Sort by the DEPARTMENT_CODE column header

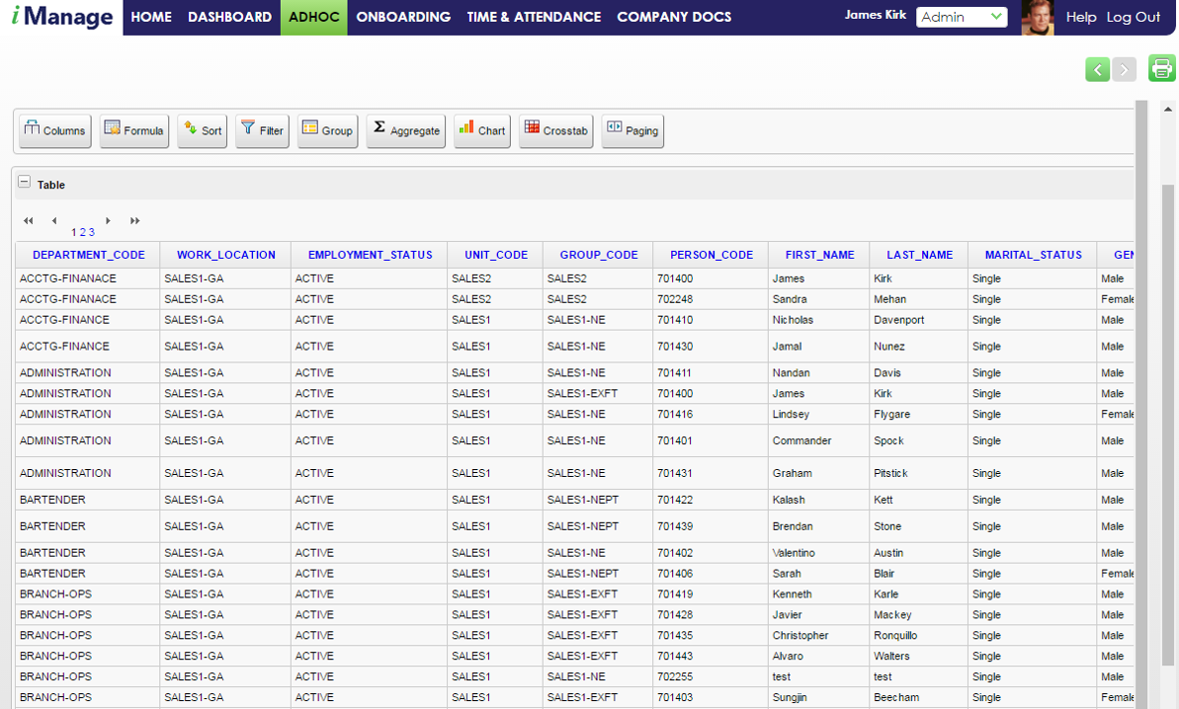89,255
